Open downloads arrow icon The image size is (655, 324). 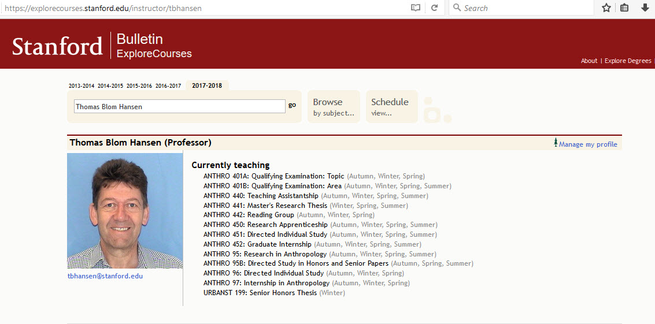pyautogui.click(x=645, y=8)
